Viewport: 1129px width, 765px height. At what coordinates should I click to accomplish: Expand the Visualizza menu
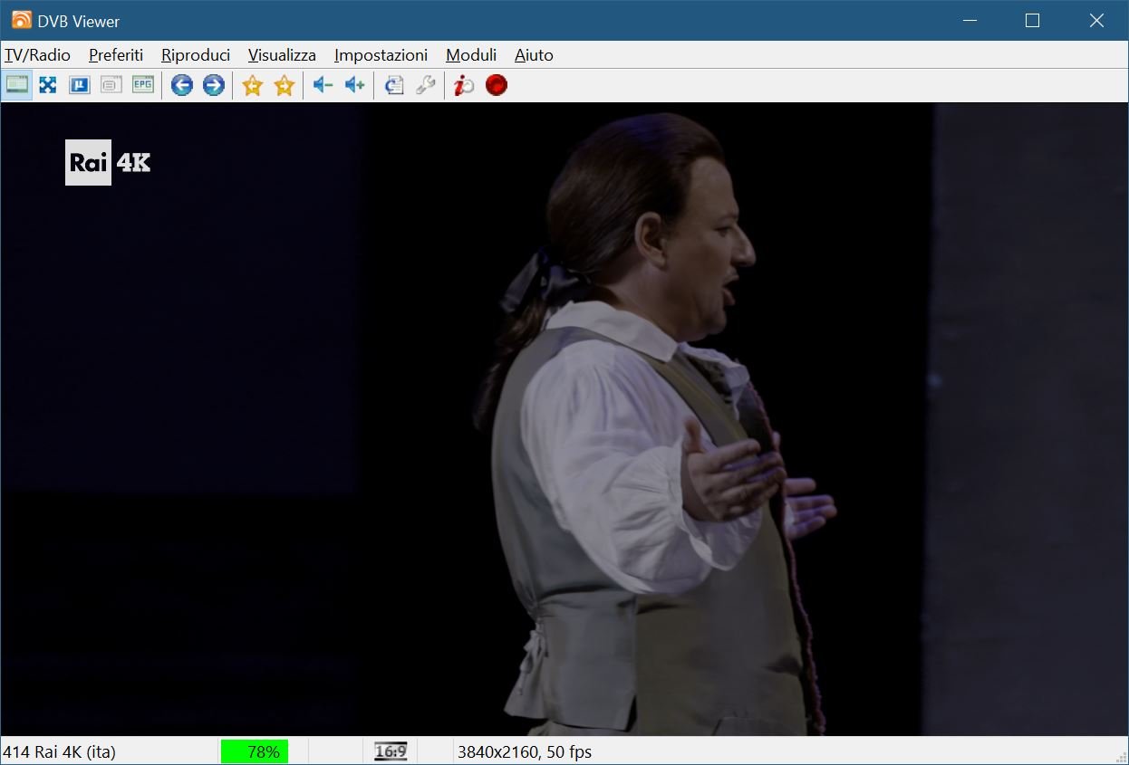pyautogui.click(x=282, y=55)
